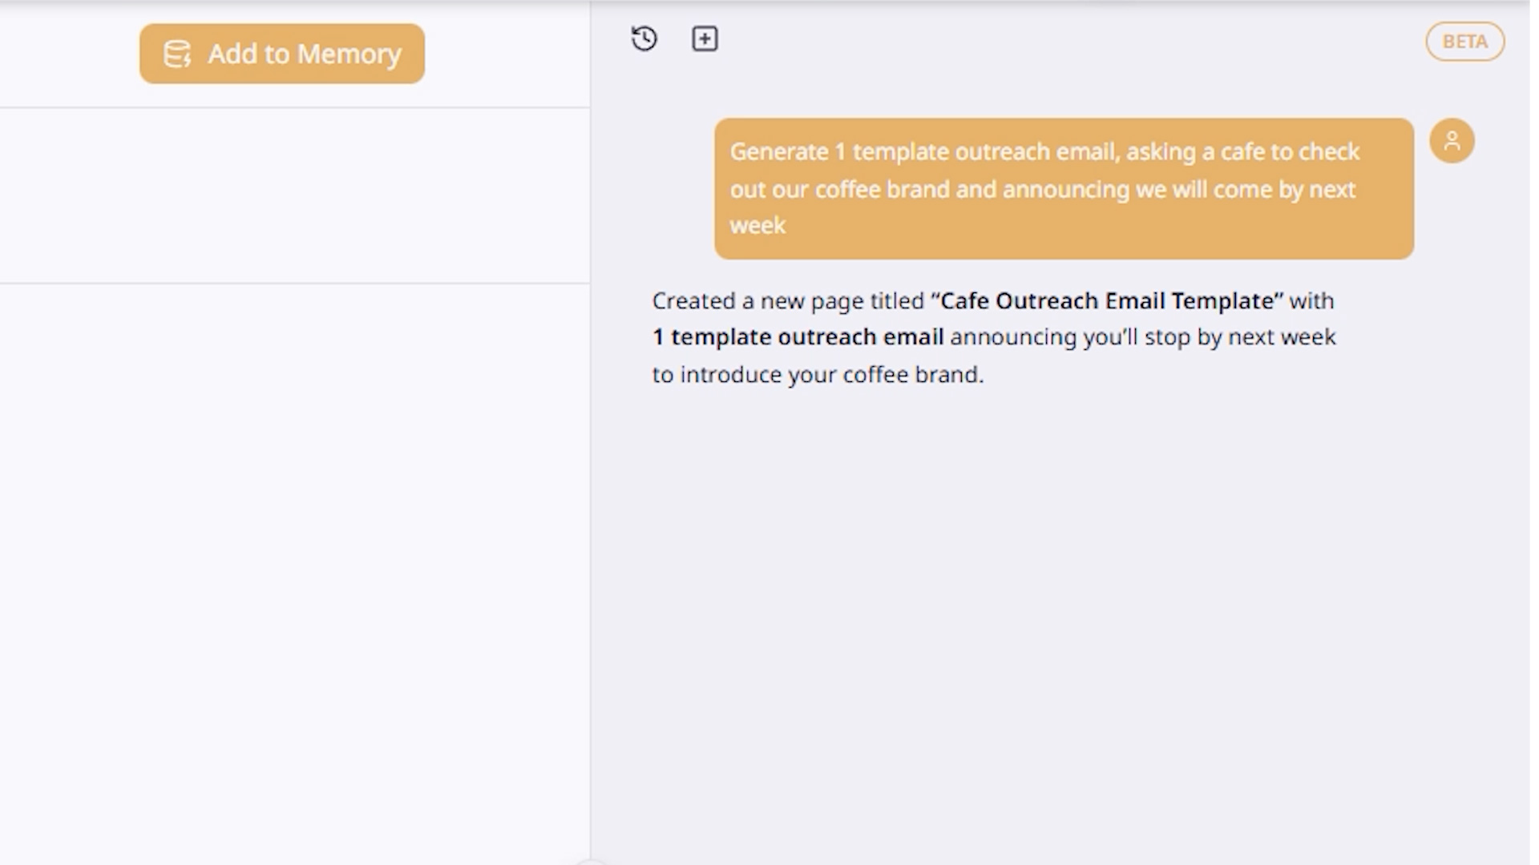The height and width of the screenshot is (865, 1539).
Task: Click the second horizontal divider line
Action: [295, 283]
